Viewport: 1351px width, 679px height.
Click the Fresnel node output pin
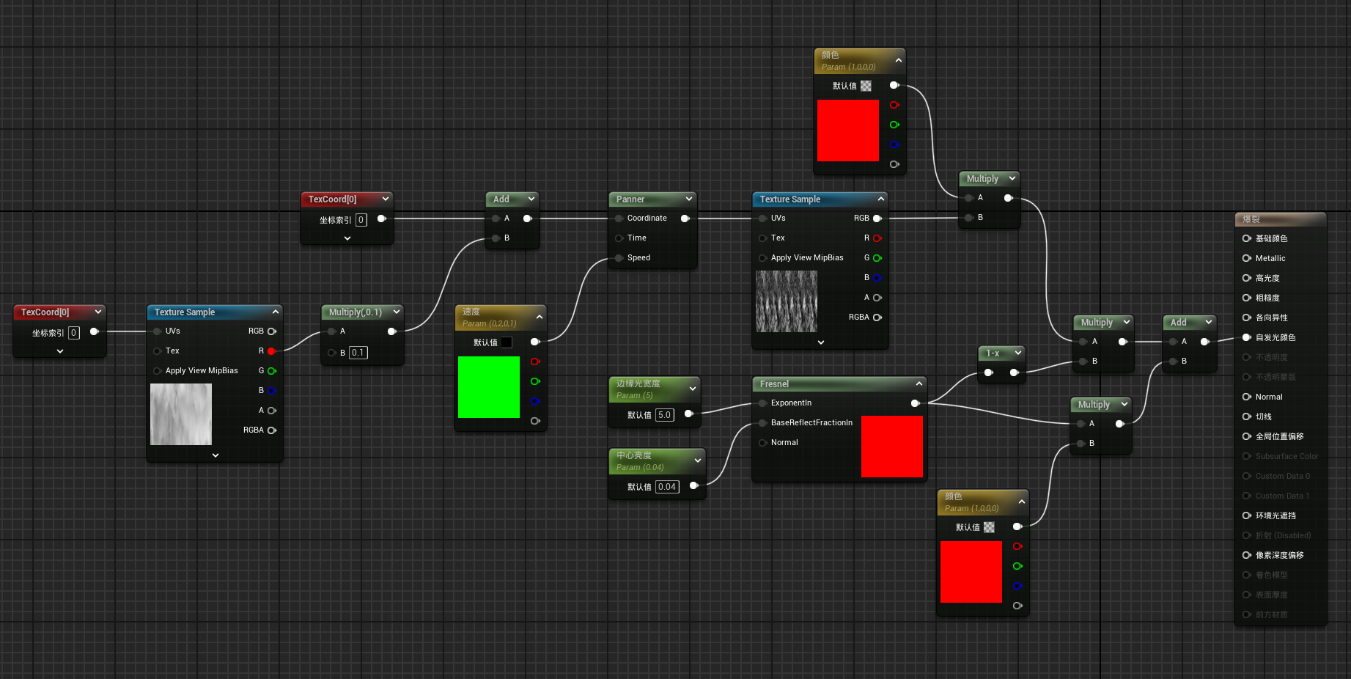[916, 403]
